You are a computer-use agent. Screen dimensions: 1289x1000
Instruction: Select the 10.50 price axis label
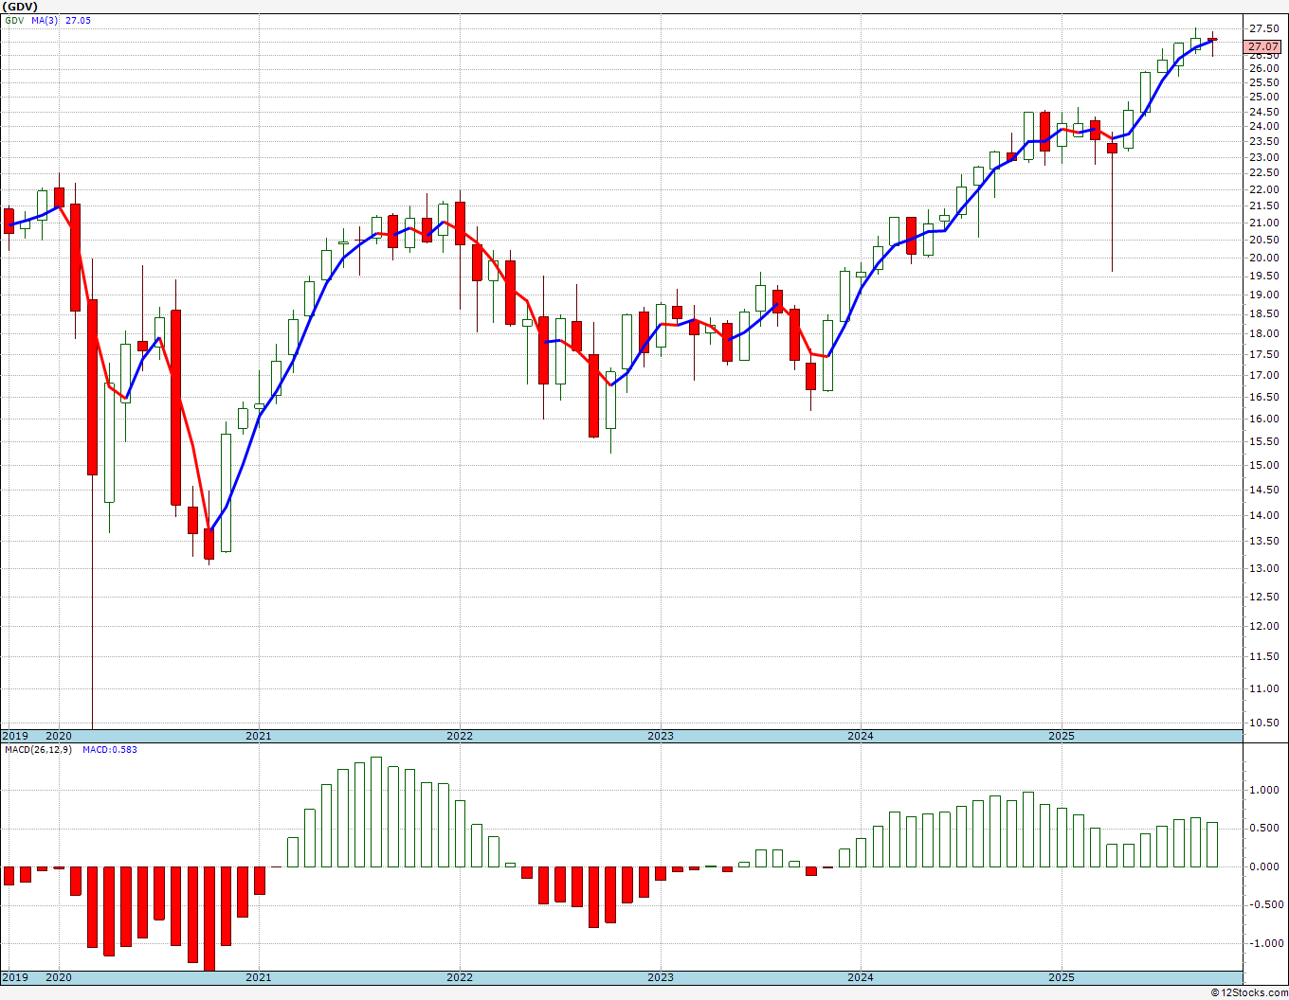[1264, 723]
